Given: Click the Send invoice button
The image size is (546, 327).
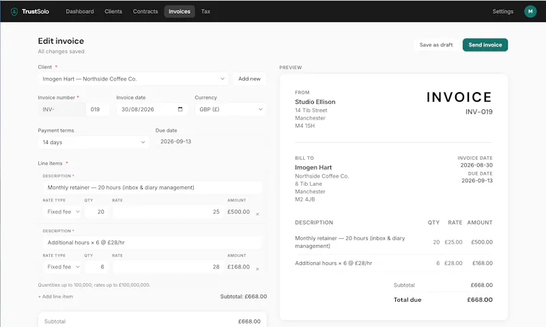Looking at the screenshot, I should [x=485, y=45].
